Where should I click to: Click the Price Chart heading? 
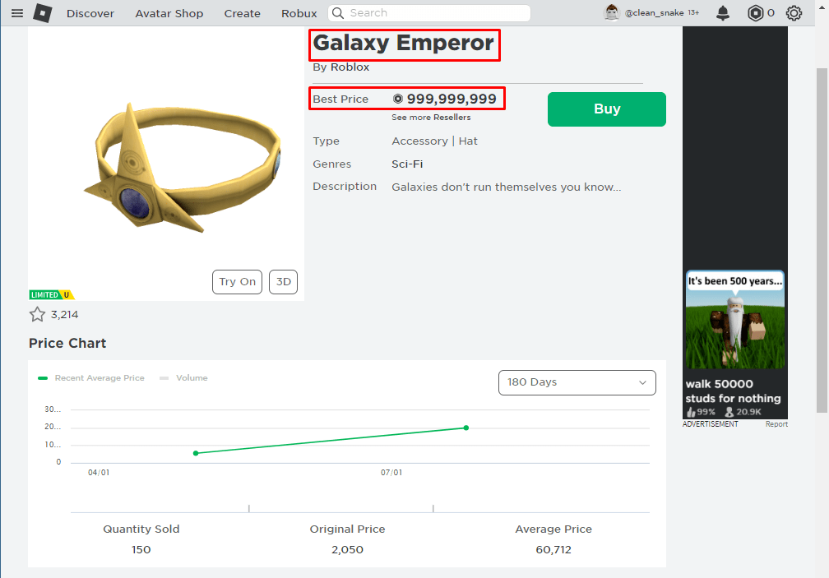67,344
